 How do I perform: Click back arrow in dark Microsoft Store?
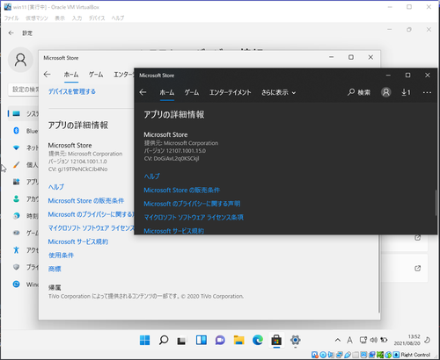(x=143, y=92)
